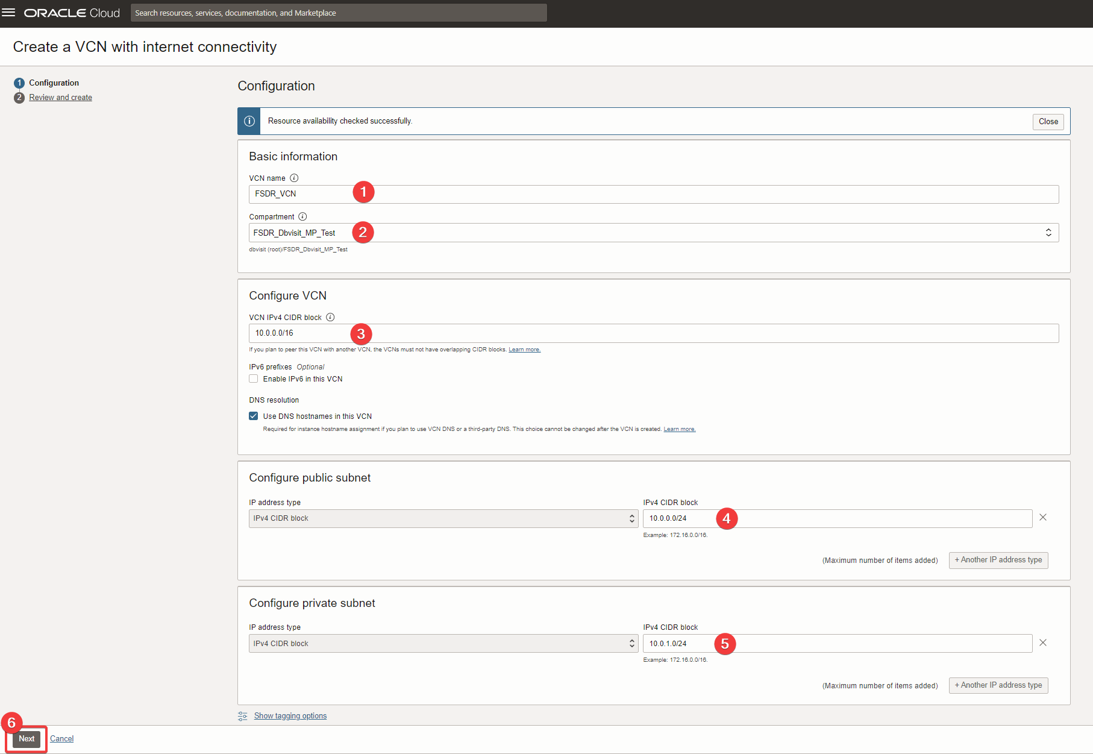Focus the Oracle Cloud search field
The height and width of the screenshot is (754, 1093).
point(339,13)
